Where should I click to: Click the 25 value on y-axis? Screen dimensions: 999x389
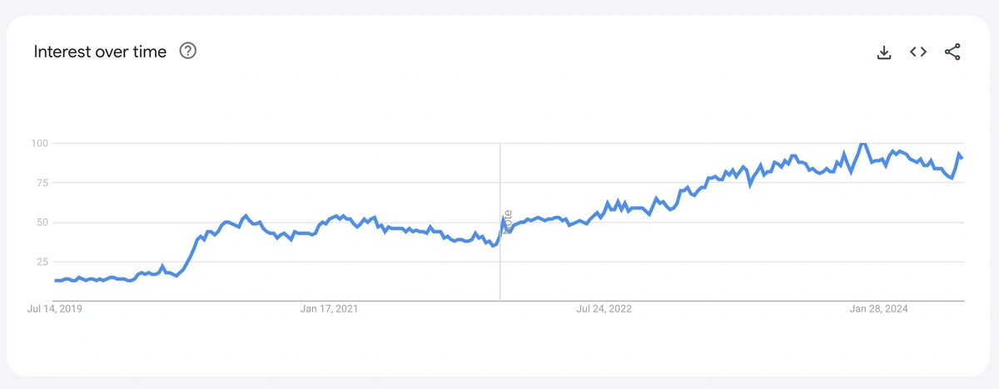coord(42,262)
